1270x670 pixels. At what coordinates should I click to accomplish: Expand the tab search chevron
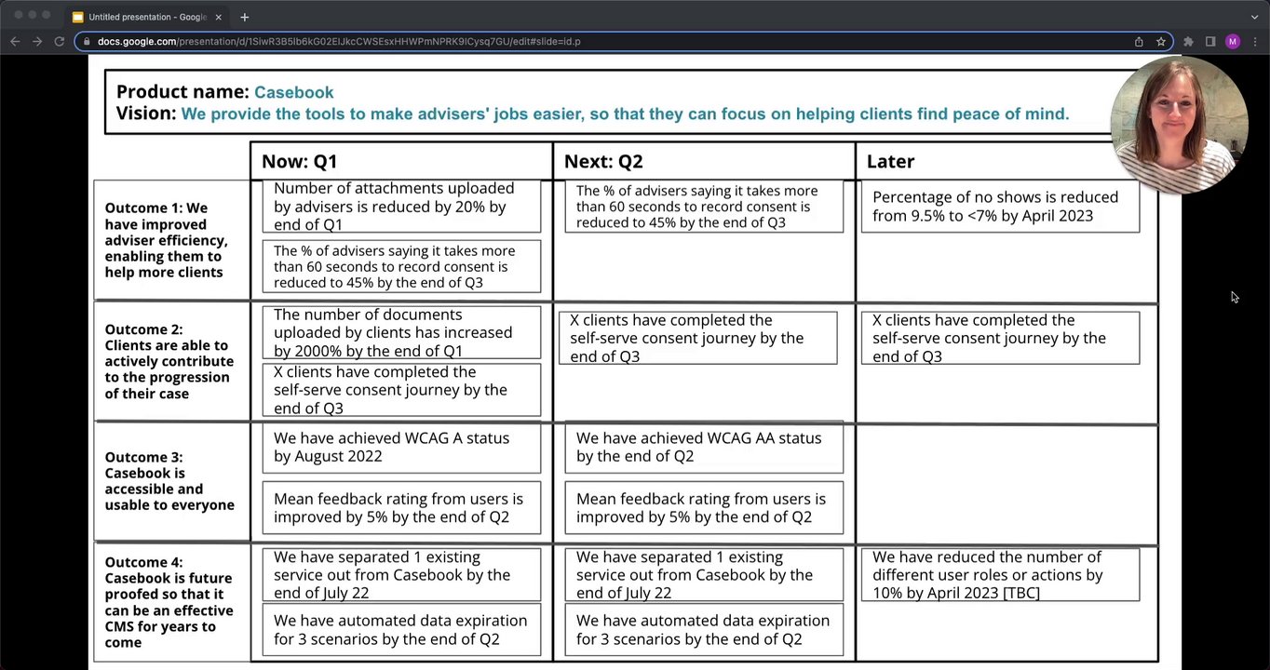point(1254,17)
